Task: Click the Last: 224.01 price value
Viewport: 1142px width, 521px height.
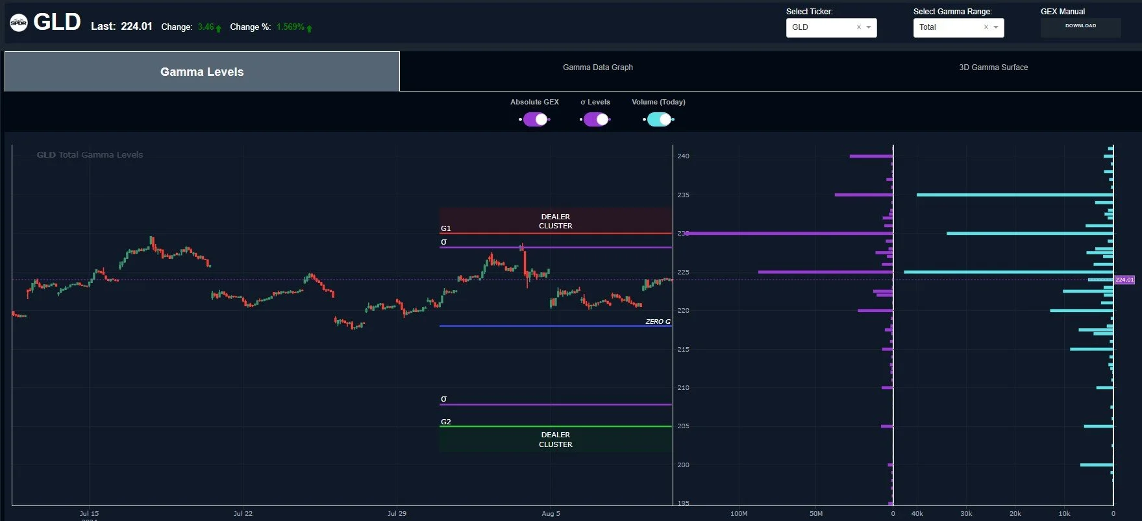Action: (x=136, y=27)
